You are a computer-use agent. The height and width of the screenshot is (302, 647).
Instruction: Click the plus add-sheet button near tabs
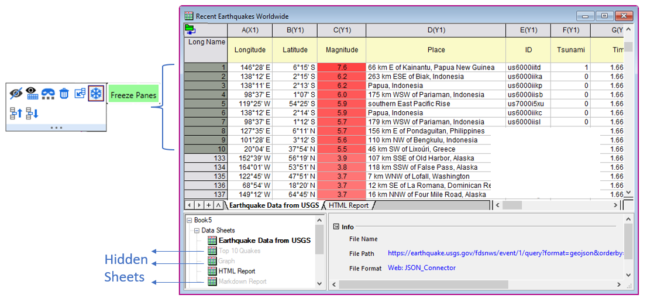[x=208, y=205]
